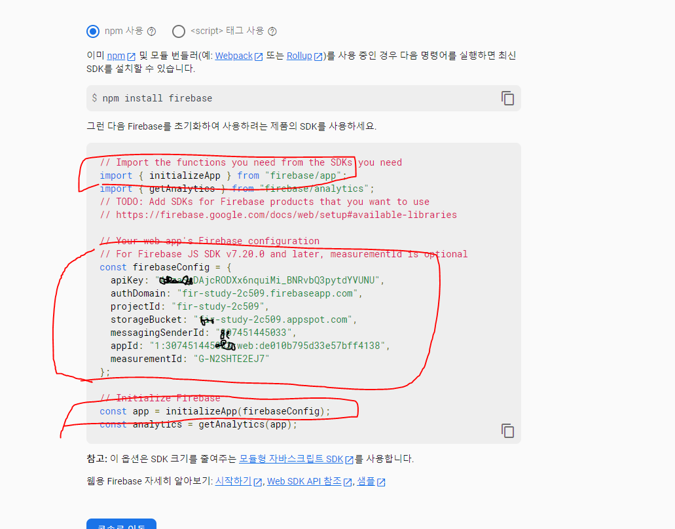Click the projectId value fir-study-2c509

[217, 306]
